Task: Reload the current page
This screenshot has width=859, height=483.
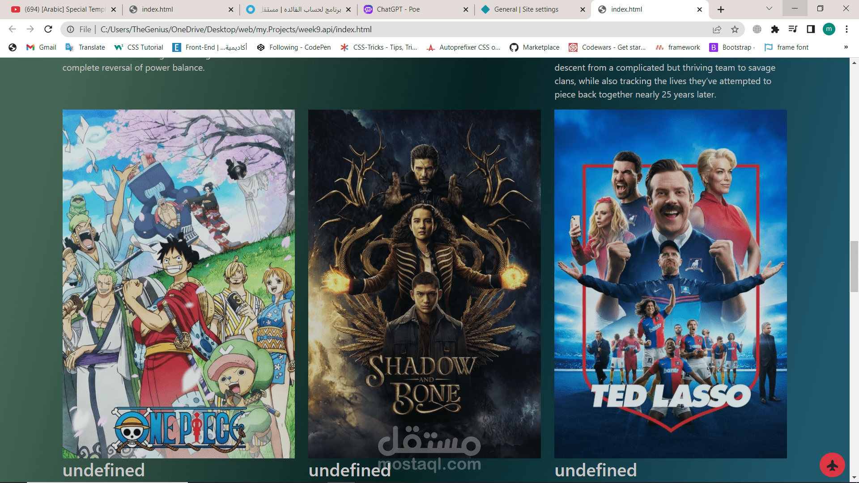Action: click(48, 29)
